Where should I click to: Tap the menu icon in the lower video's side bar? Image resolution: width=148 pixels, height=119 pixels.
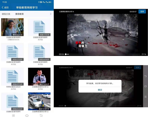coord(145,97)
